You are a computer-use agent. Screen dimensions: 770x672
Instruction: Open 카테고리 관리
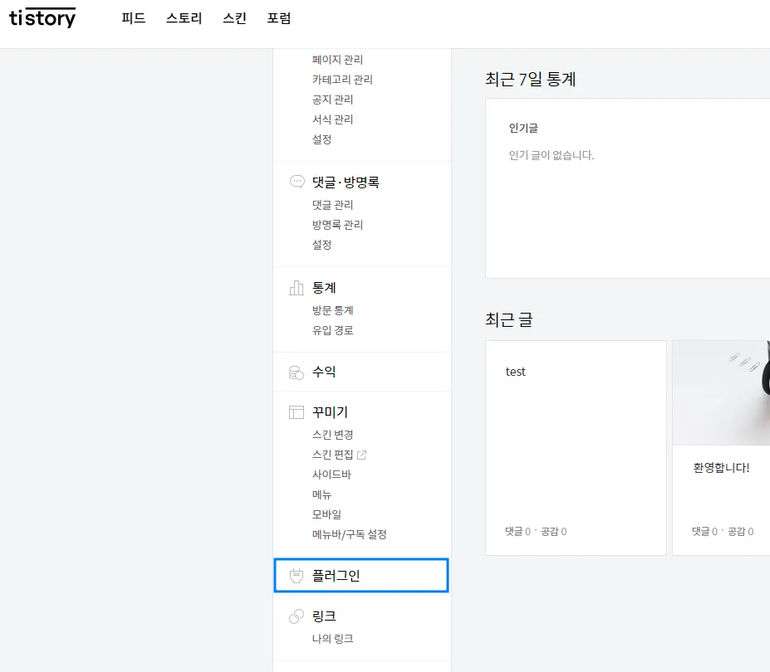coord(342,80)
